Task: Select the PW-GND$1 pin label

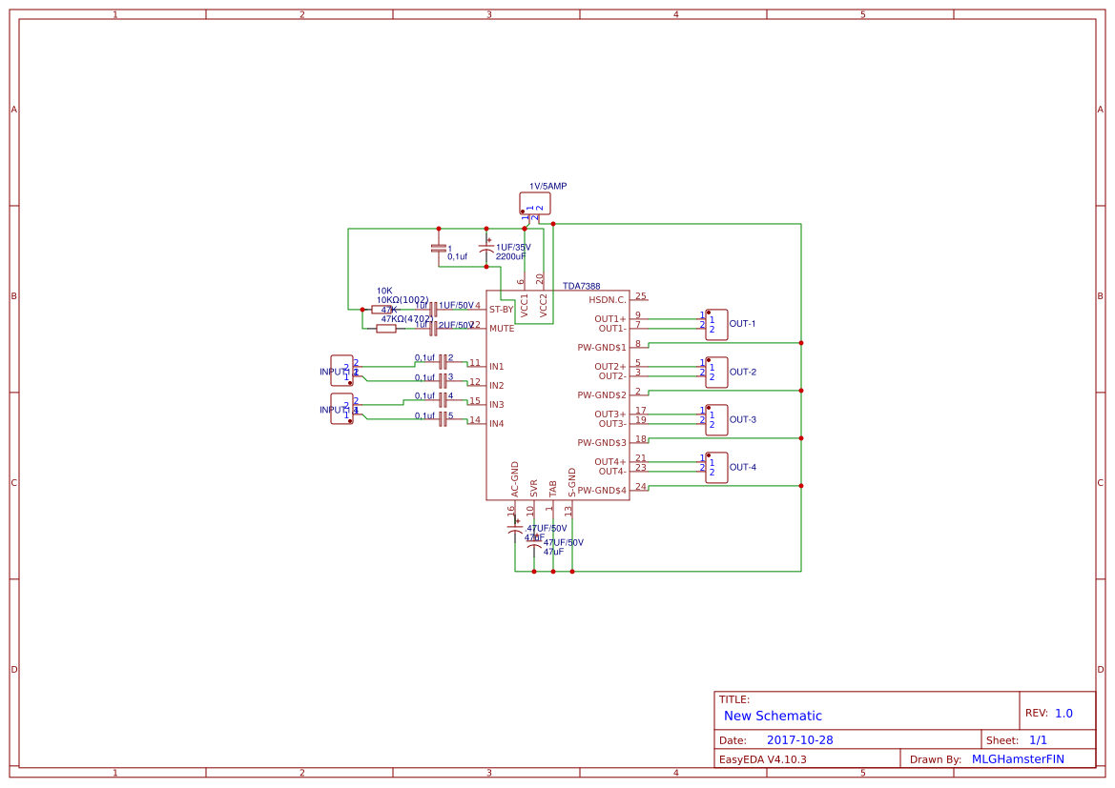Action: click(602, 348)
